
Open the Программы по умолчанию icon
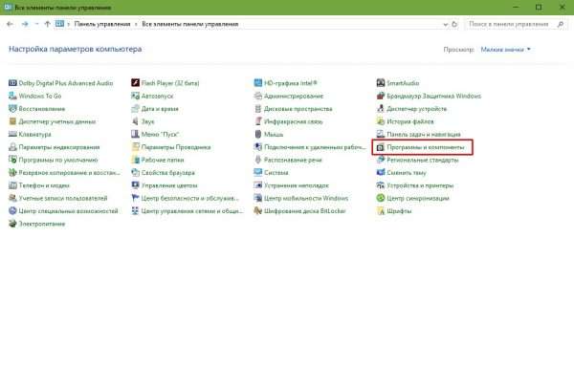pyautogui.click(x=12, y=160)
